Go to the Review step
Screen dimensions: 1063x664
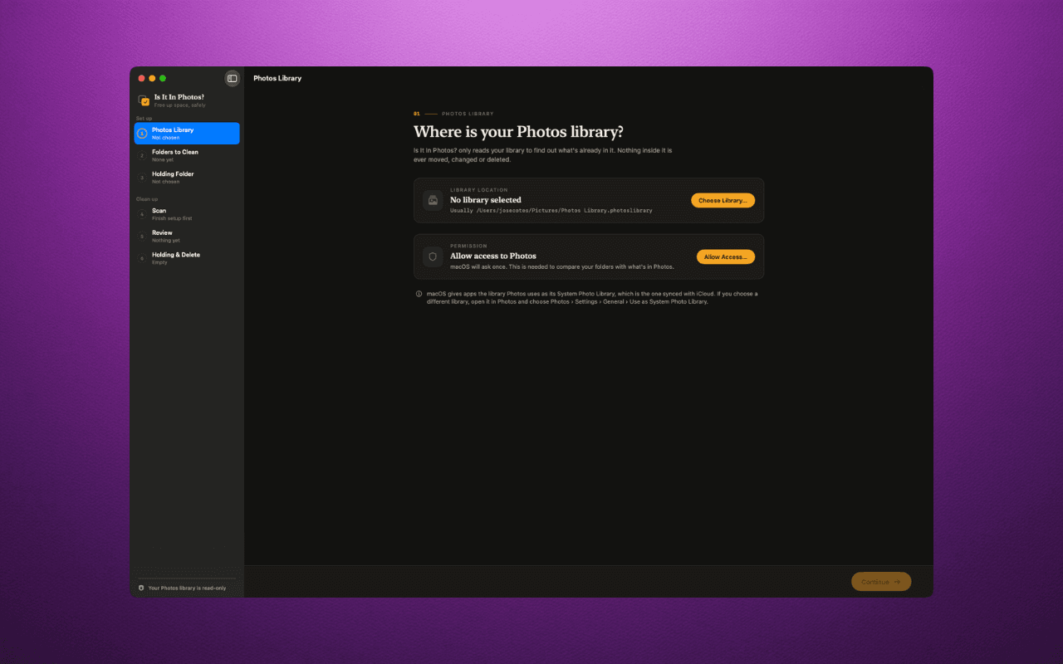[187, 237]
